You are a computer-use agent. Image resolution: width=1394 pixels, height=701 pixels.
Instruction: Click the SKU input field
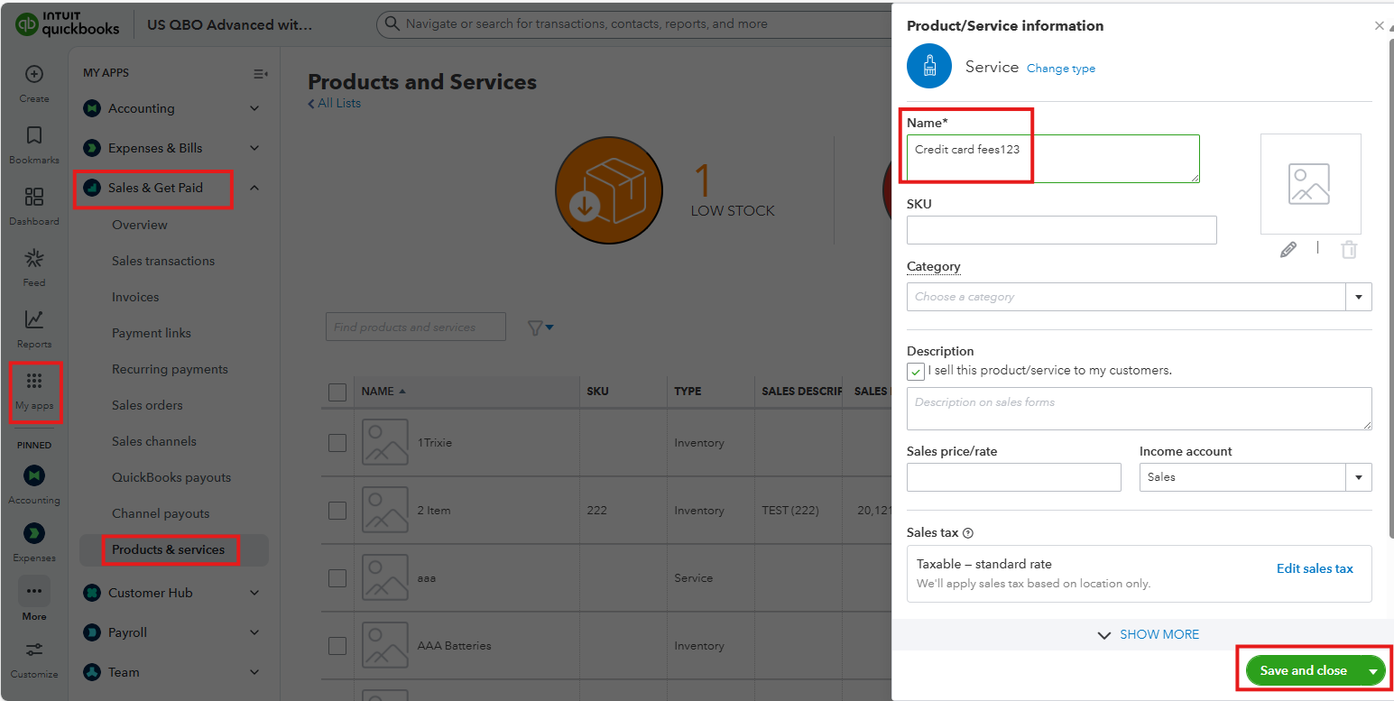(x=1061, y=230)
